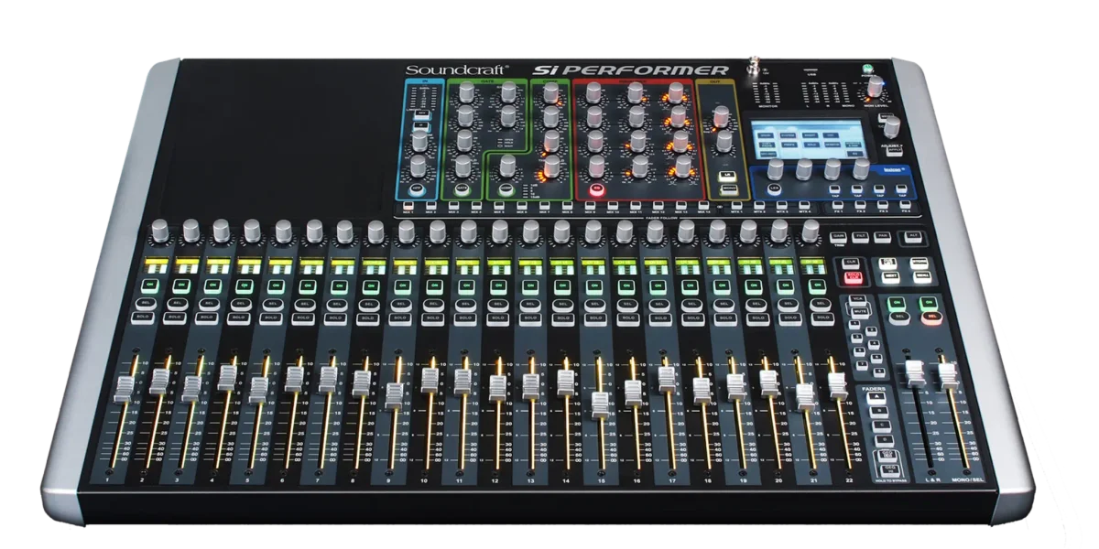1099x549 pixels.
Task: Select the MIX 8 bus button
Action: (566, 207)
